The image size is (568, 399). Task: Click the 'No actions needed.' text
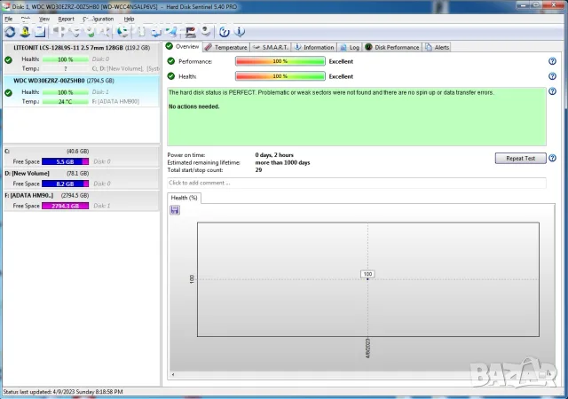(193, 106)
